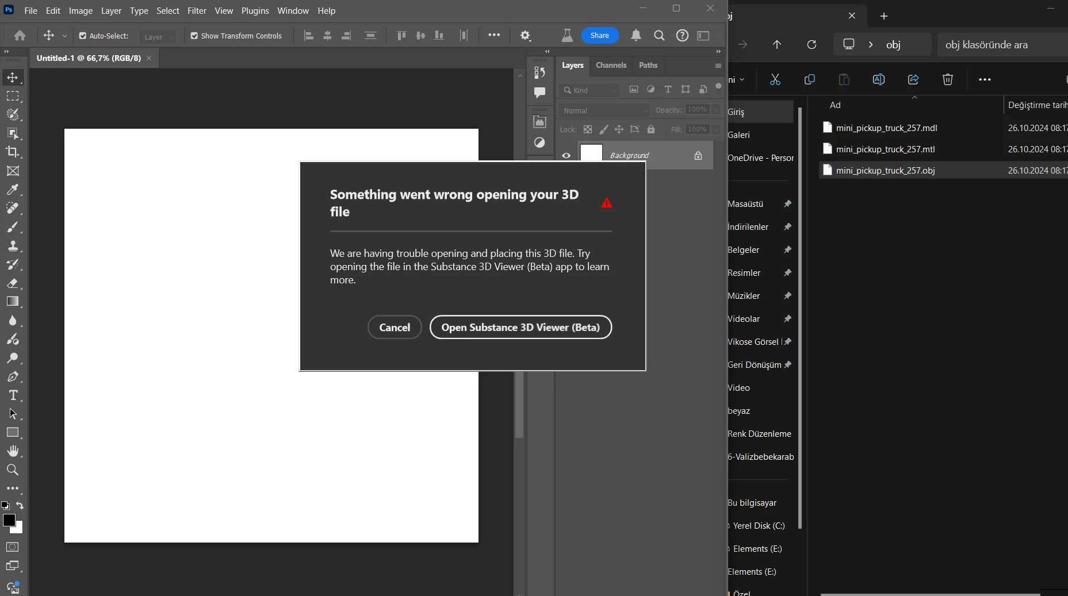
Task: Select the mini_pickup_truck_257.mtl file
Action: pos(885,149)
